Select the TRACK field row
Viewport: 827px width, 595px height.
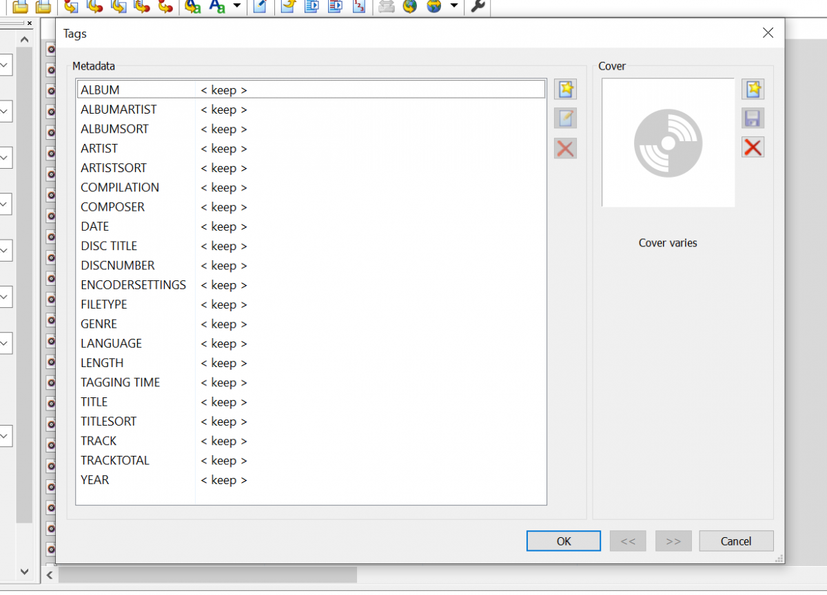311,441
